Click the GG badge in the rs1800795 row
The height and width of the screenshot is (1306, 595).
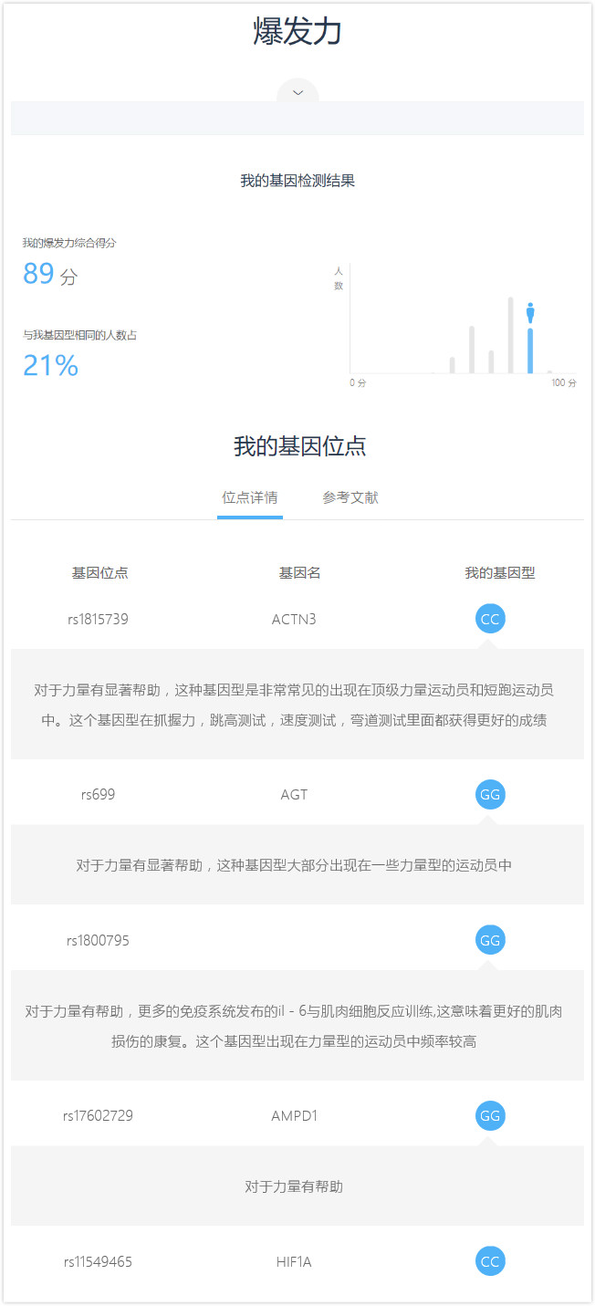click(x=490, y=940)
